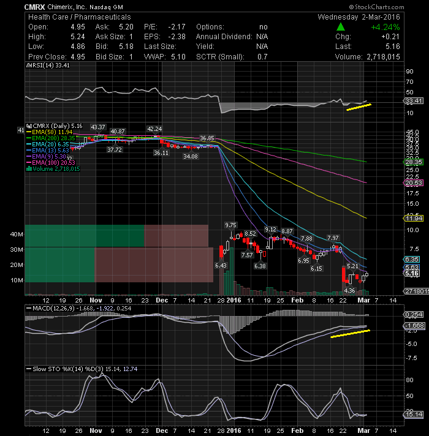
Task: Click the 33.41 RSI value tag on axis
Action: 414,100
